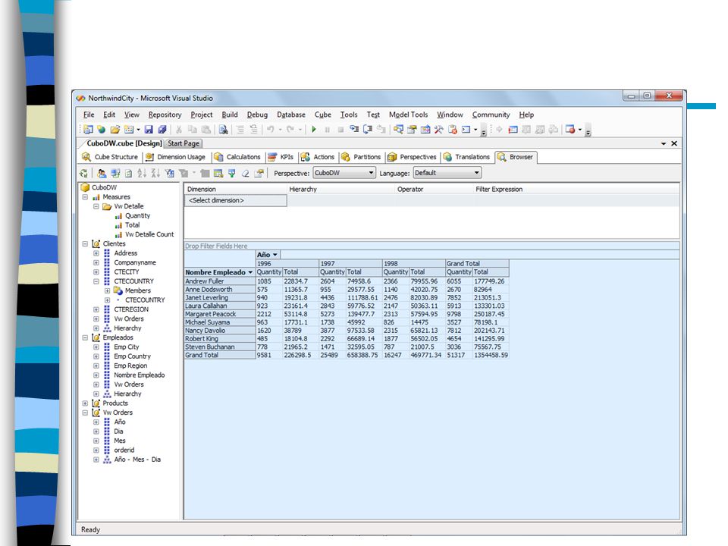Collapse the Measures tree node

click(85, 197)
